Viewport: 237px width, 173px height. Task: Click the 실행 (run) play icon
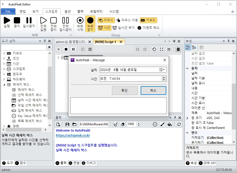click(x=7, y=20)
